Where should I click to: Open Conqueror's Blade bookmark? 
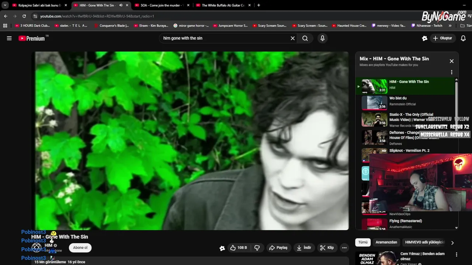(111, 26)
